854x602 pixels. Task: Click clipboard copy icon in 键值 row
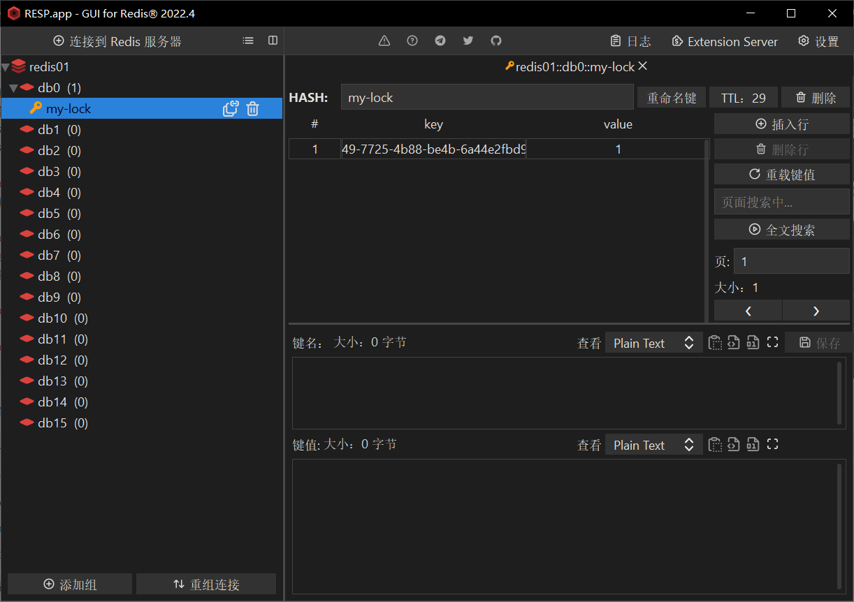click(x=715, y=445)
